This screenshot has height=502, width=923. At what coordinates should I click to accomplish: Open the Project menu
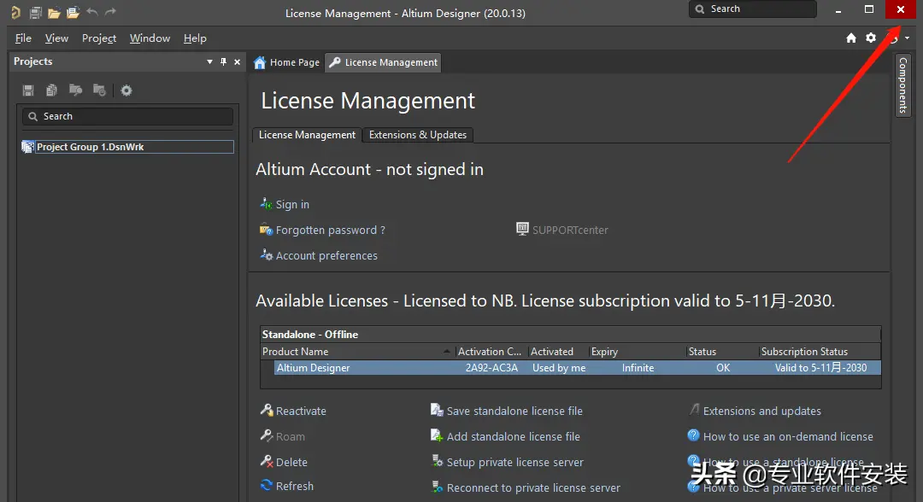click(99, 38)
